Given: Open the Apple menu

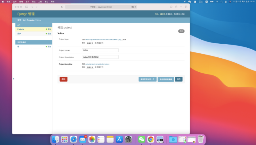Looking at the screenshot, I should [3, 2].
